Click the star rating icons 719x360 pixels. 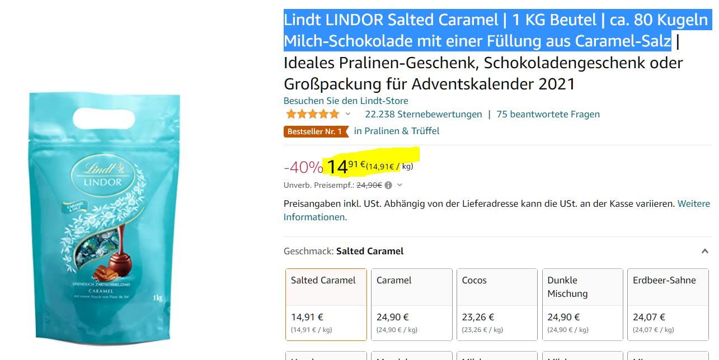coord(313,114)
